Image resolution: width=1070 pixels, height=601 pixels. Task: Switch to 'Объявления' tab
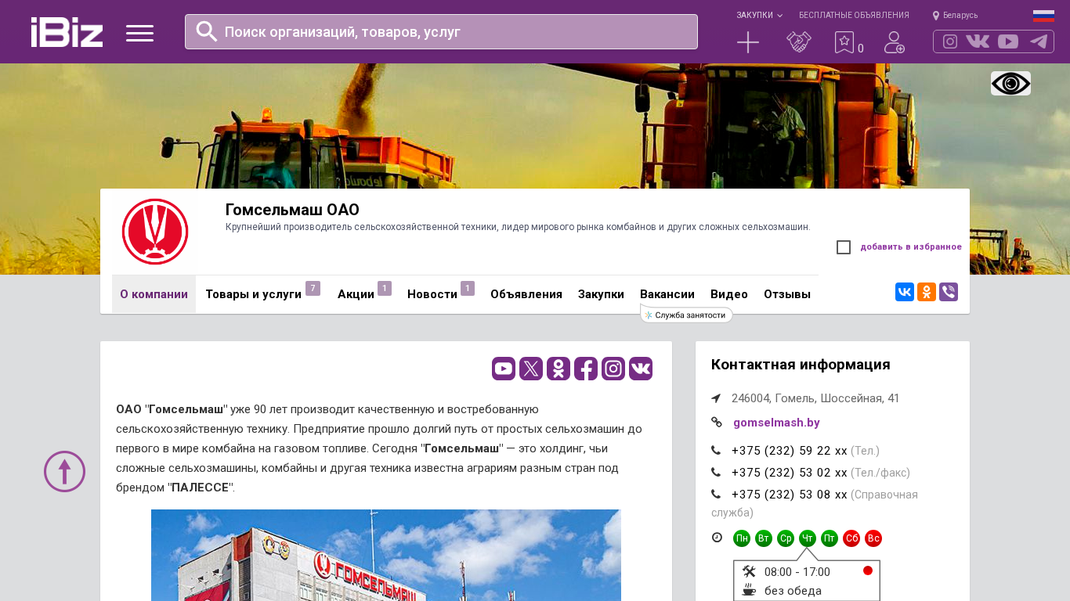(526, 294)
